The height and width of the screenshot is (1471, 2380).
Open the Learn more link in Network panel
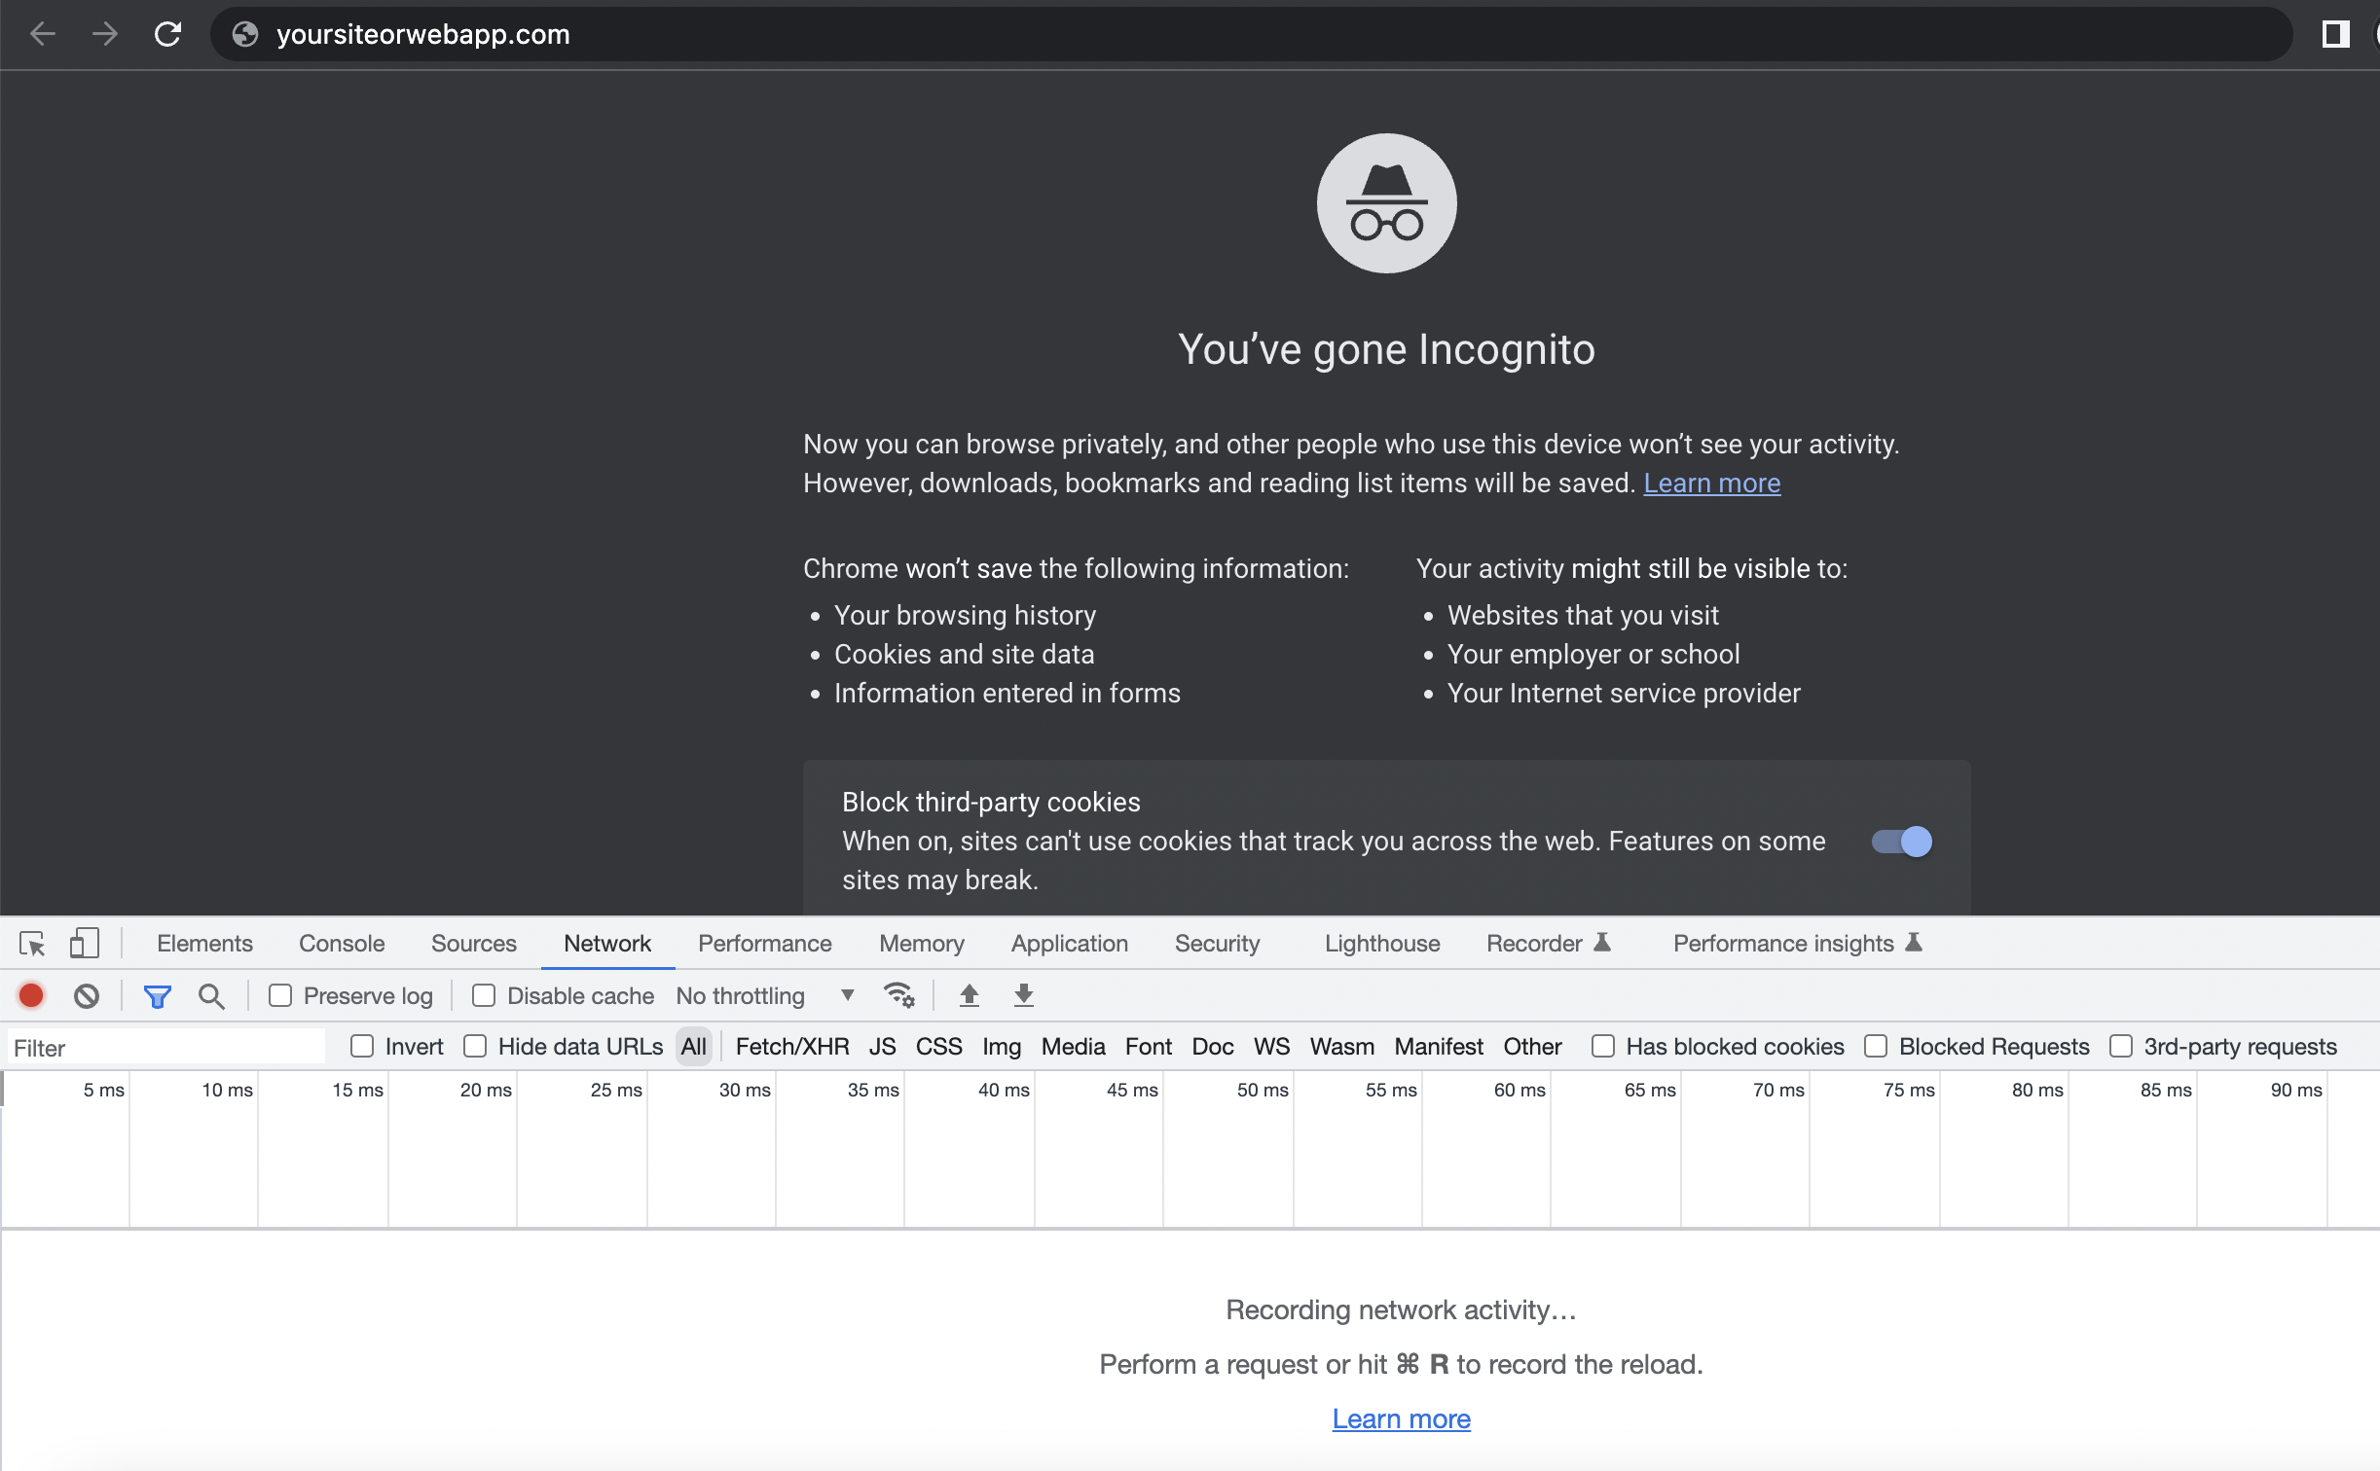[1401, 1418]
